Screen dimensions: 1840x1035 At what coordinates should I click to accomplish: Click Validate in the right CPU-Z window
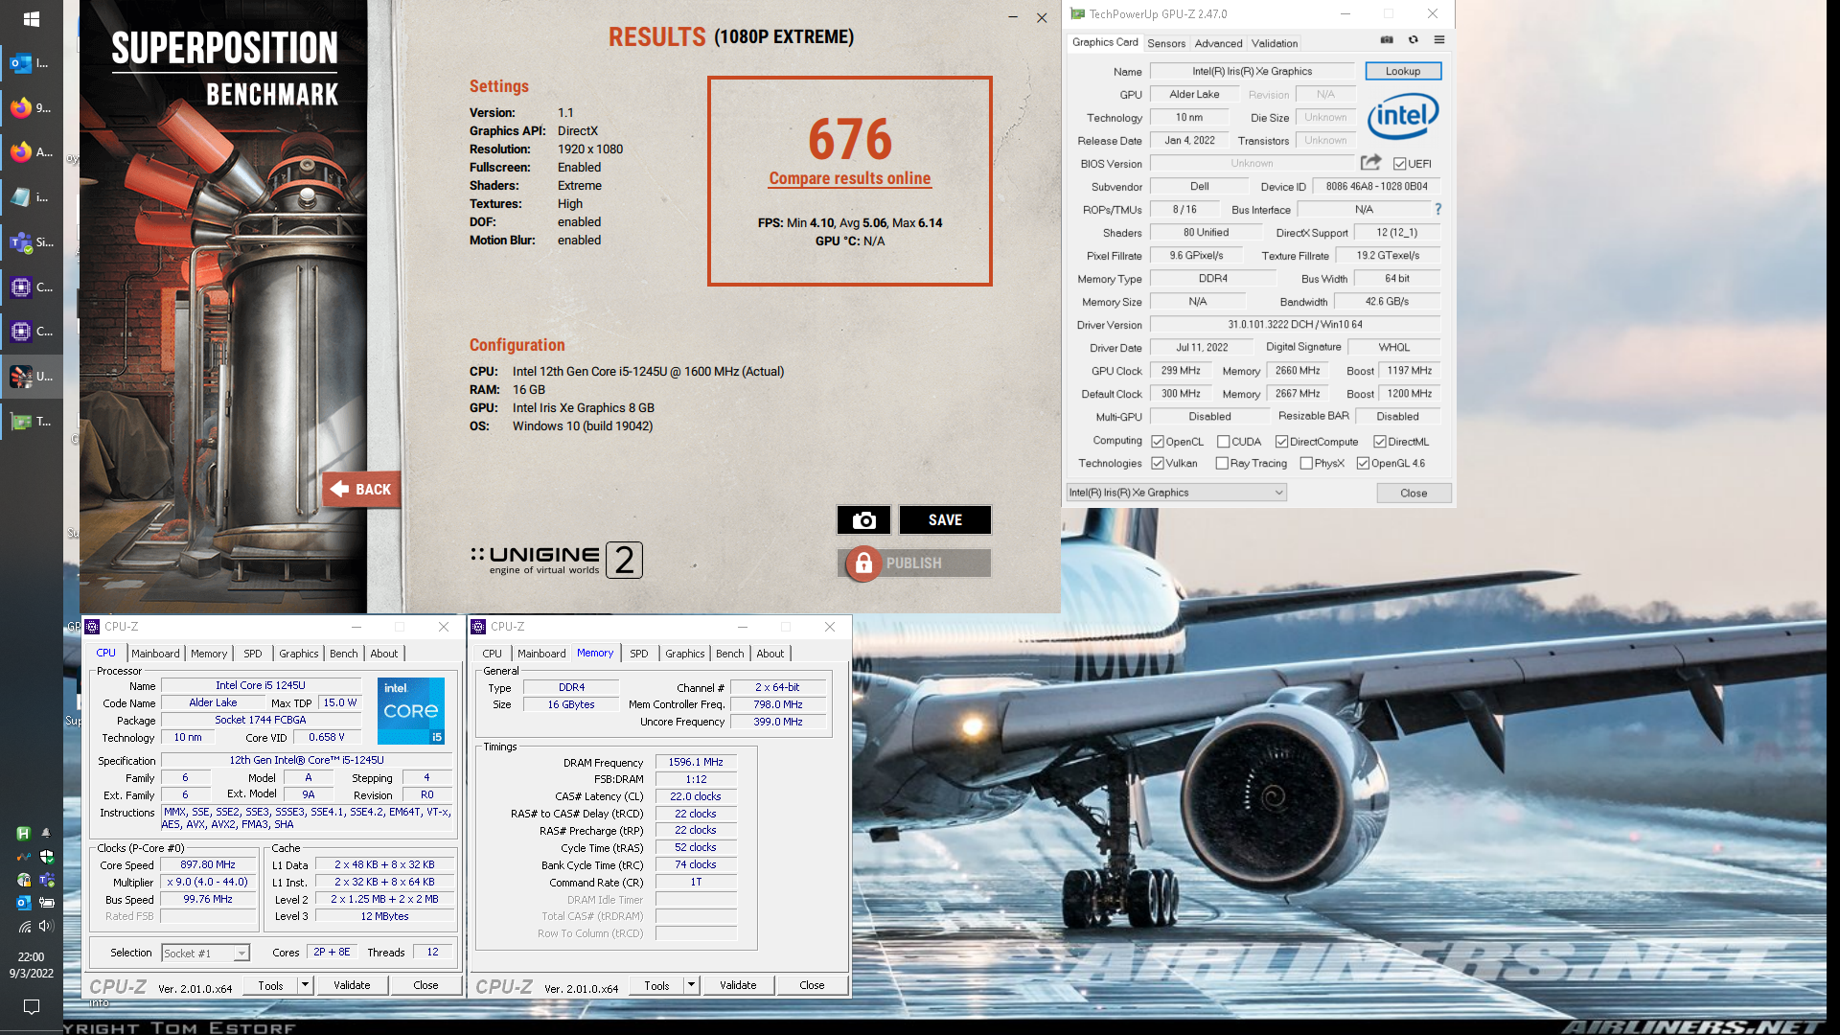(x=738, y=985)
